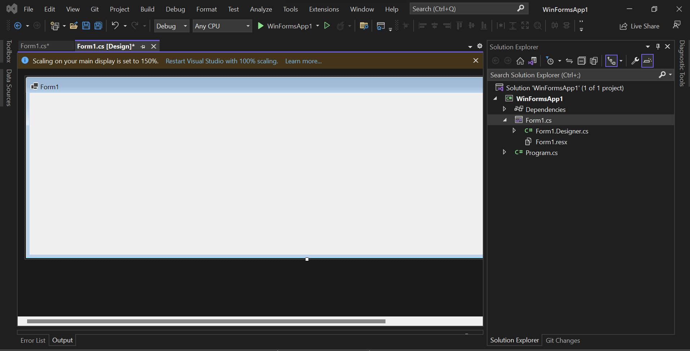Collapse the Form1.cs node
Screen dimensions: 690x351
(x=505, y=120)
